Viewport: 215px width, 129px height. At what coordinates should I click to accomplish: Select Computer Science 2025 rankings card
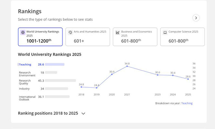(182, 36)
